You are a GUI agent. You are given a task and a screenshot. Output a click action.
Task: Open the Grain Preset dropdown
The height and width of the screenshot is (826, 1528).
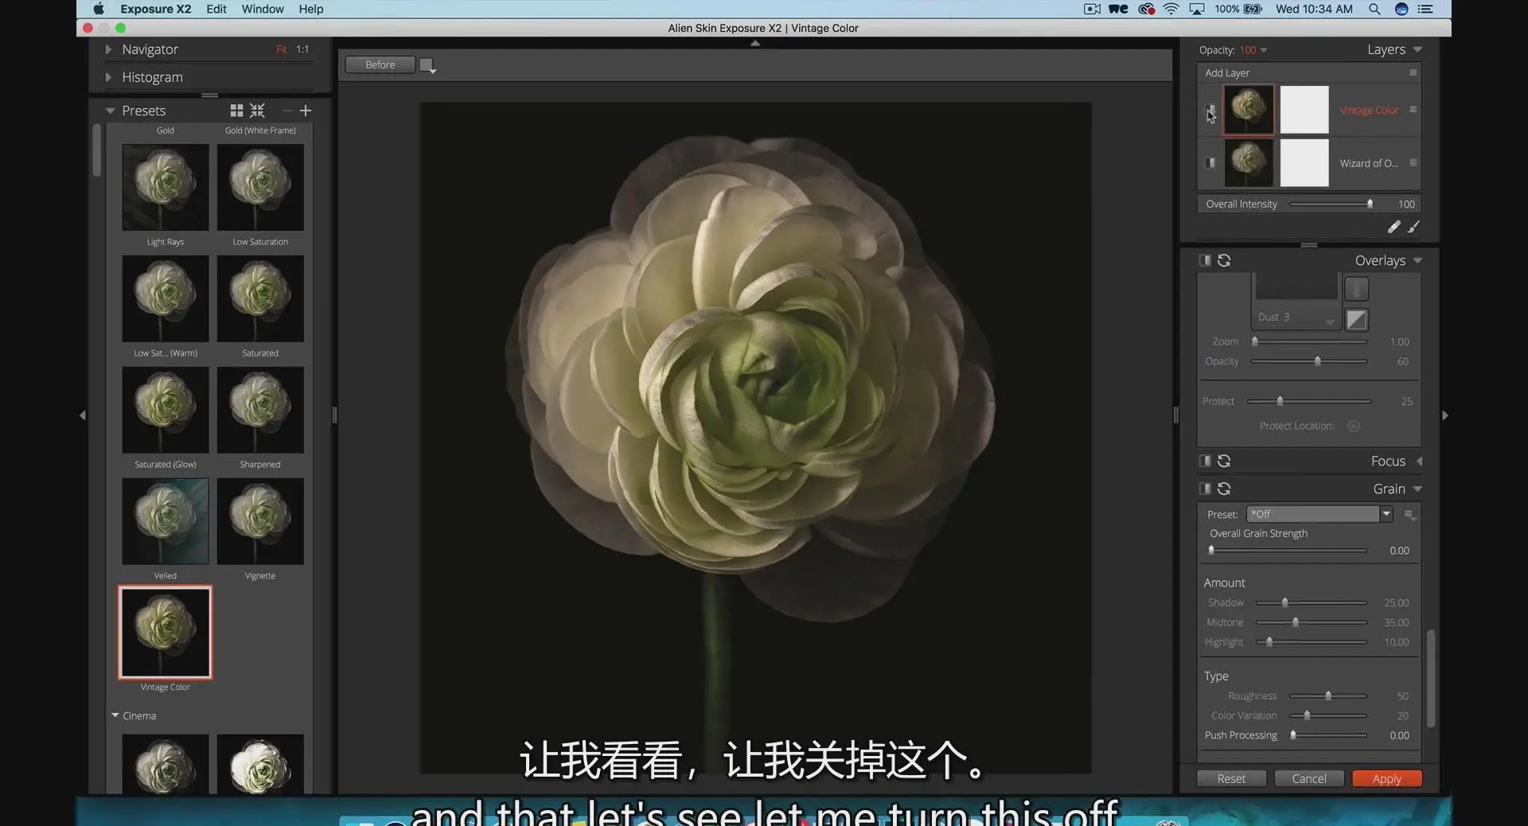click(x=1386, y=514)
